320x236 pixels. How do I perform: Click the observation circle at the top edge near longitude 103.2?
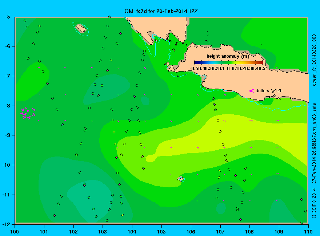109,17
